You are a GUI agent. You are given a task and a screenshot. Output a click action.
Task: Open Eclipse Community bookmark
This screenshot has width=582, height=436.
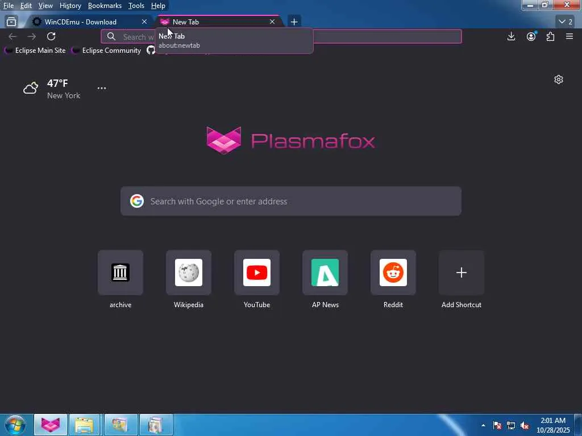pyautogui.click(x=106, y=50)
